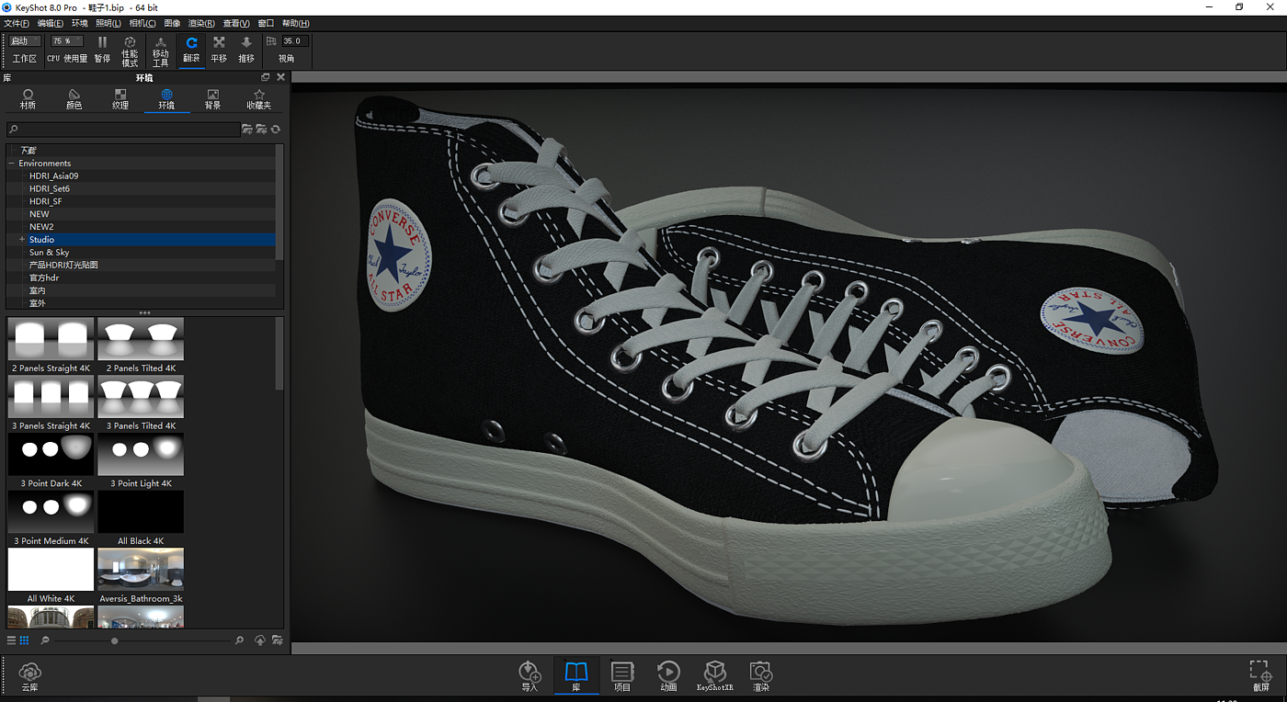Viewport: 1287px width, 702px height.
Task: Open the Workspace (工作区) dropdown
Action: [x=25, y=41]
